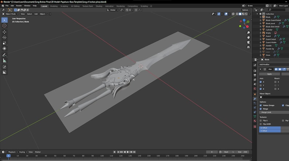Open the Options dropdown in viewport header
The height and width of the screenshot is (161, 289).
[x=246, y=10]
